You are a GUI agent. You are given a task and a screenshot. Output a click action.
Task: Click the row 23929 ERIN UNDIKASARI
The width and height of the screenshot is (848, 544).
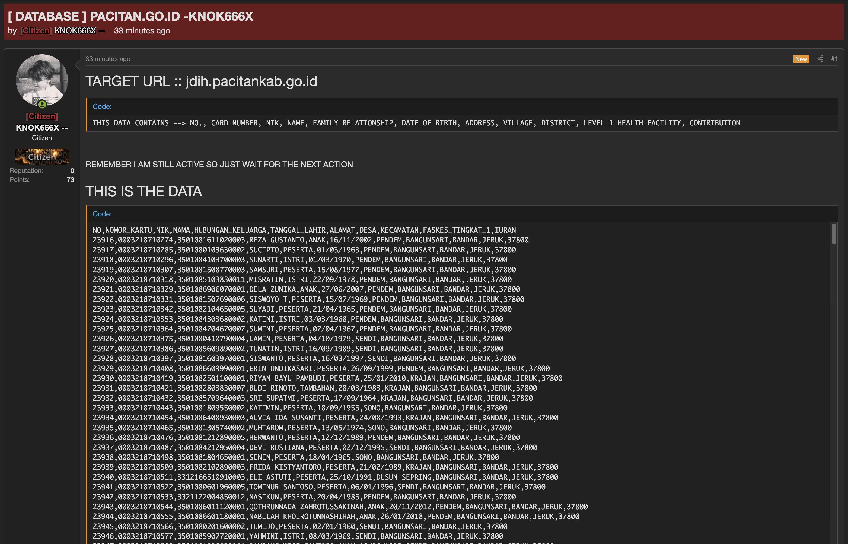pos(321,368)
